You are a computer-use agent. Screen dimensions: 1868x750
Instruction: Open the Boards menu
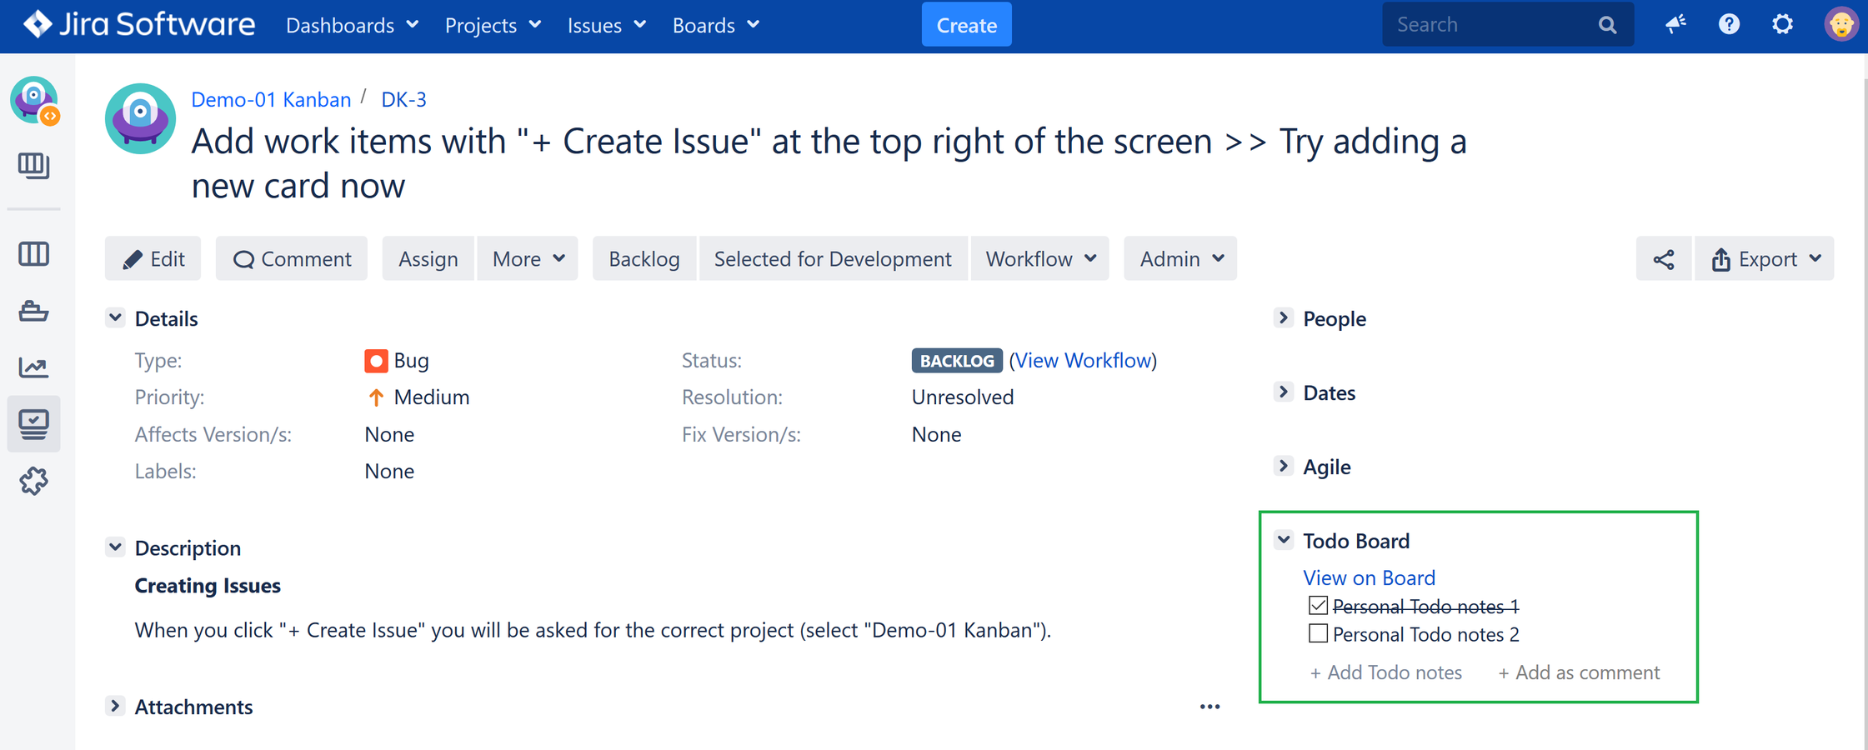(715, 25)
